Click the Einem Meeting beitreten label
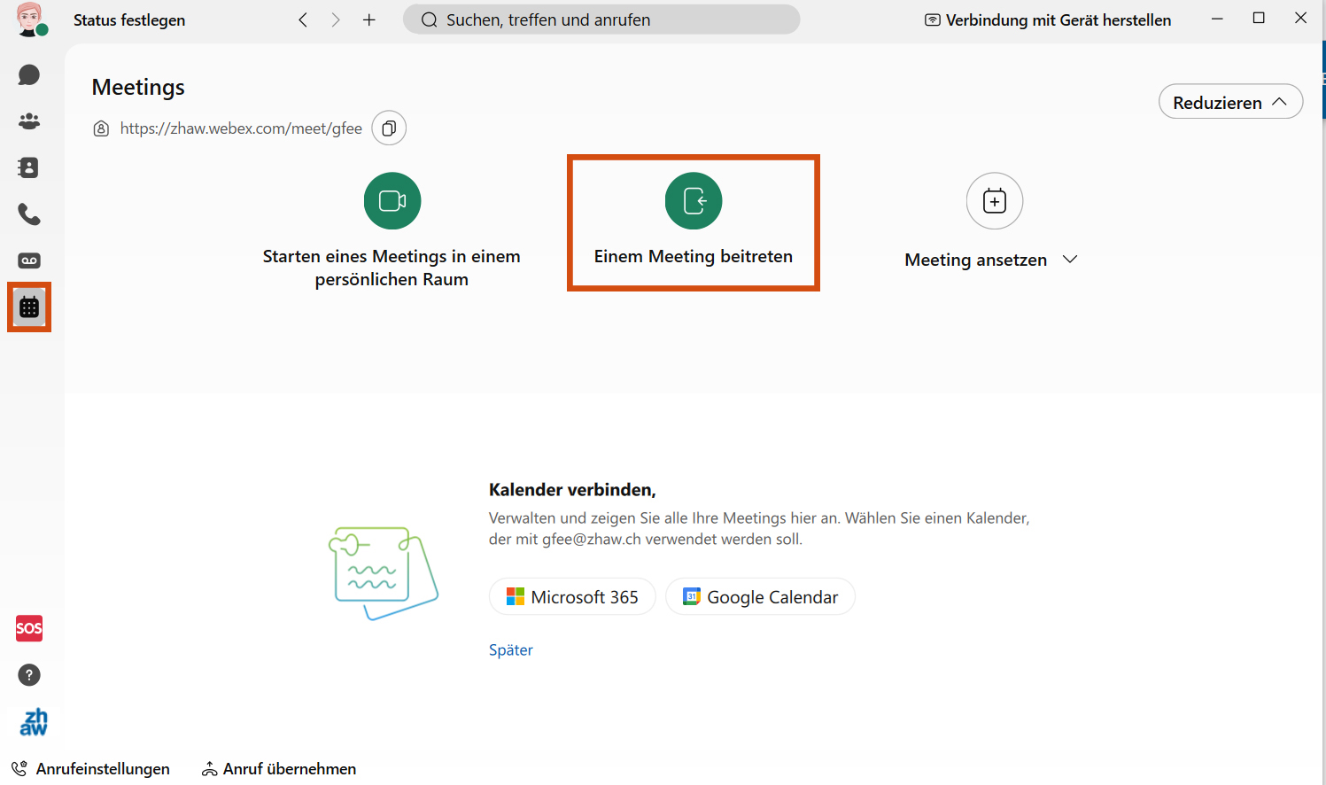 coord(694,256)
